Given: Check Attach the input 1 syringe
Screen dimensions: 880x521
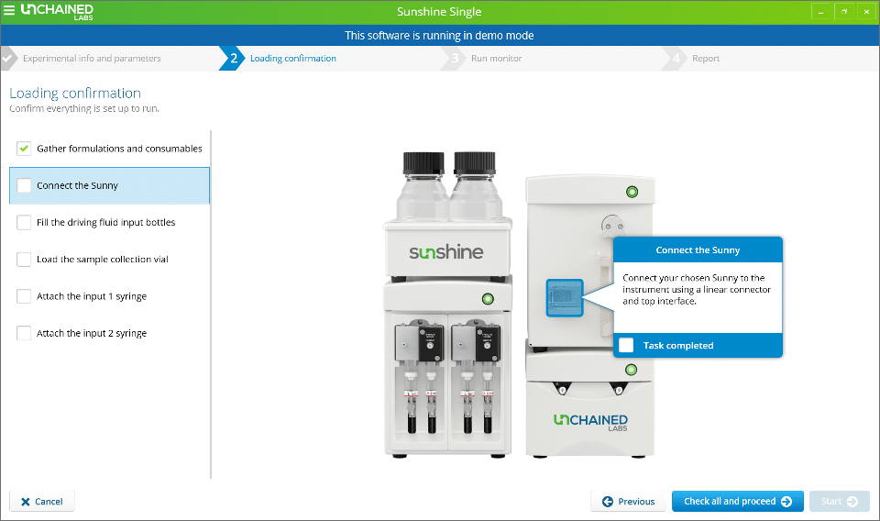Looking at the screenshot, I should click(24, 296).
